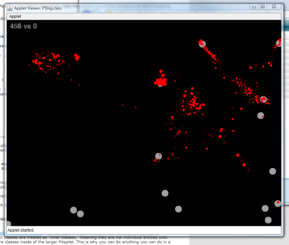Click the small bright red blob beside the upper-left swarm

coord(77,57)
